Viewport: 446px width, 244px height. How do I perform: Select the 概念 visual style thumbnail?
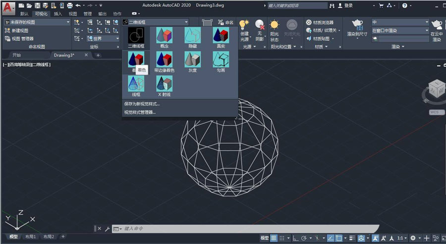click(x=165, y=38)
